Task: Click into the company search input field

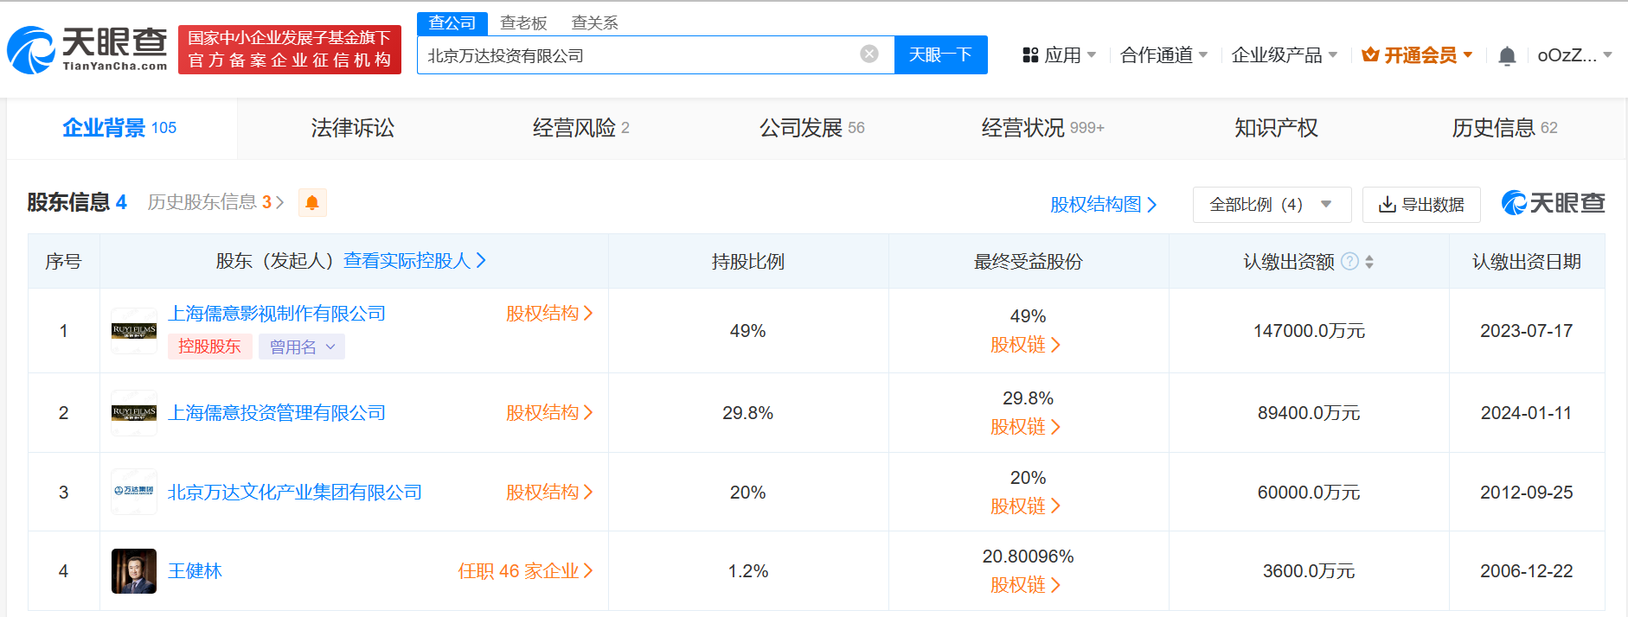Action: (x=636, y=55)
